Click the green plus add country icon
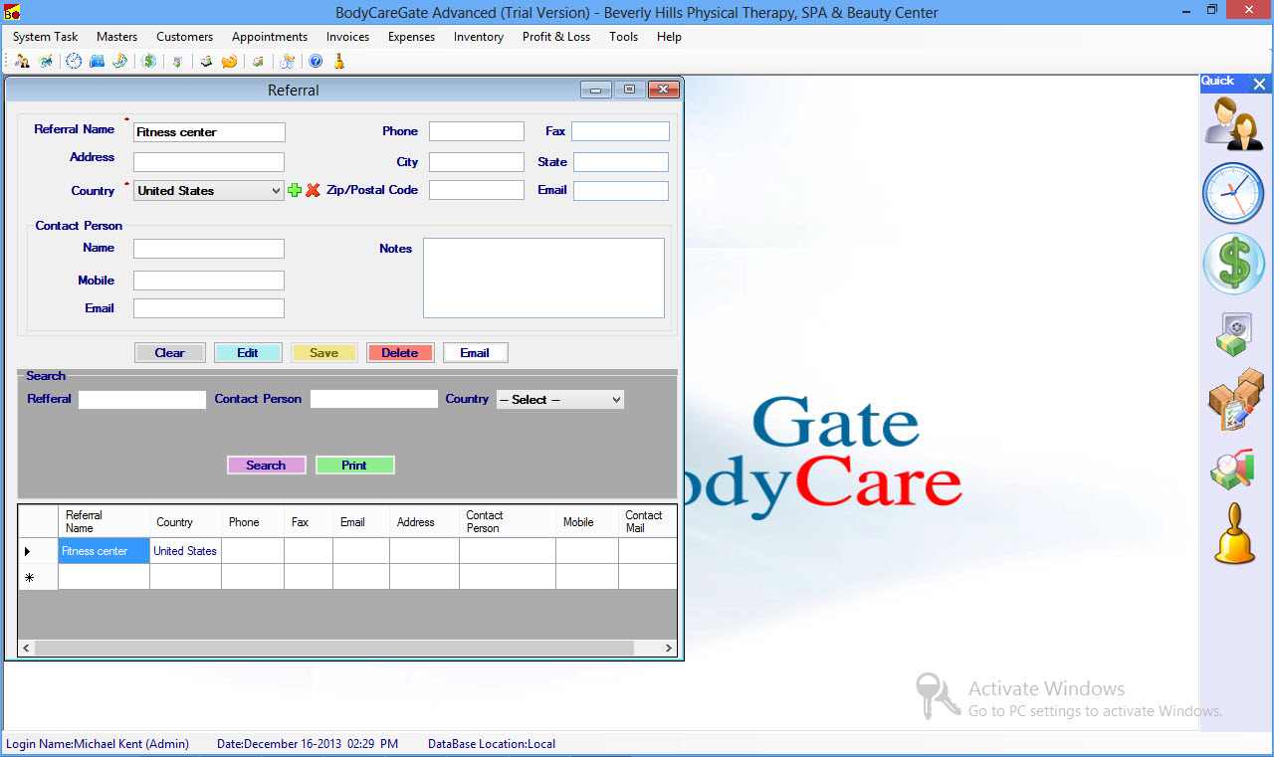The image size is (1274, 757). point(295,190)
